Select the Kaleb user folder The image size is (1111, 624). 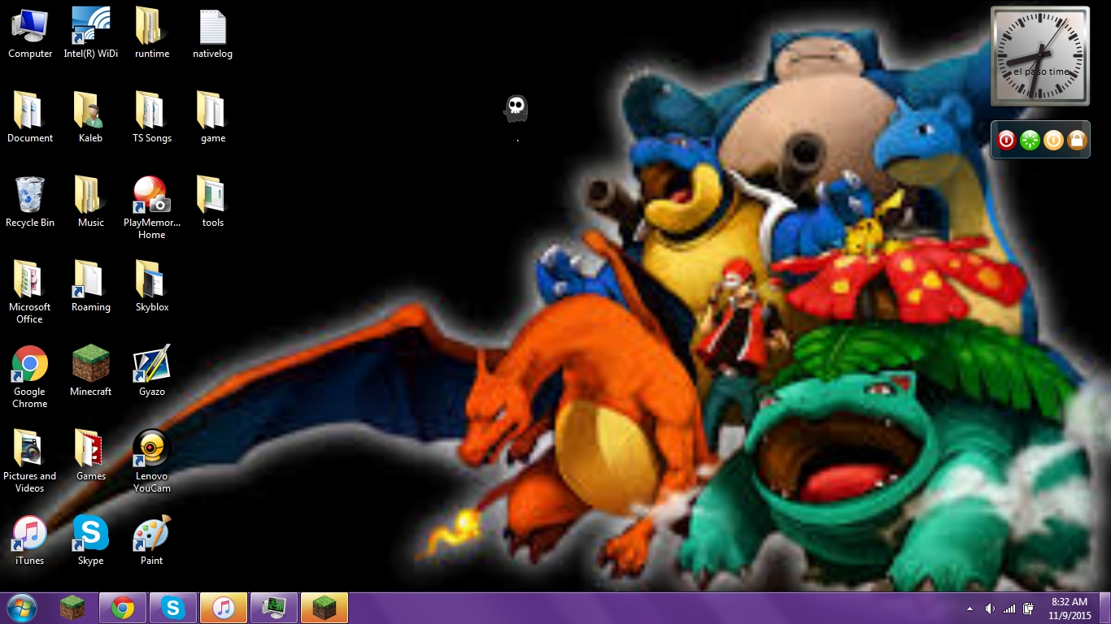90,118
